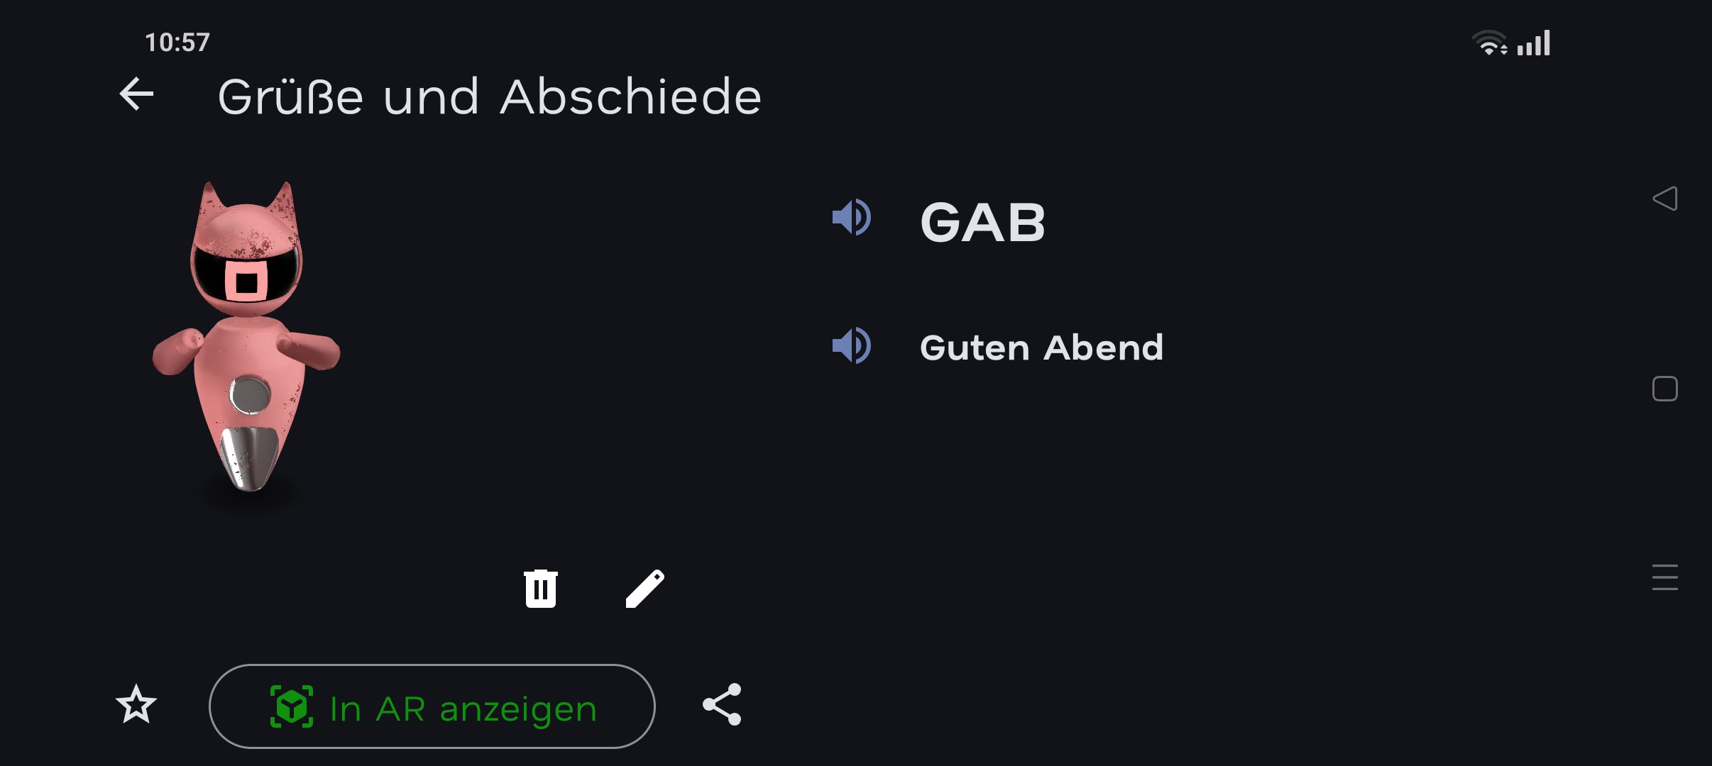Play audio for the abbreviation GAB
1712x766 pixels.
click(x=851, y=218)
